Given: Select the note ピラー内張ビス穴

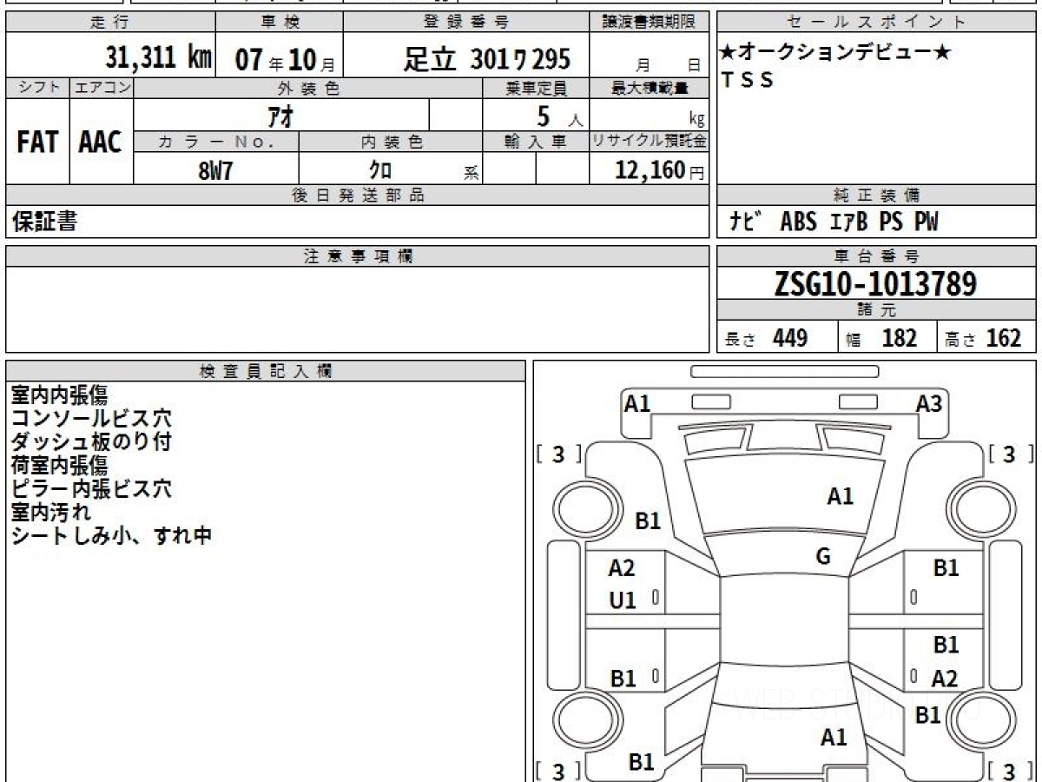Looking at the screenshot, I should point(91,489).
